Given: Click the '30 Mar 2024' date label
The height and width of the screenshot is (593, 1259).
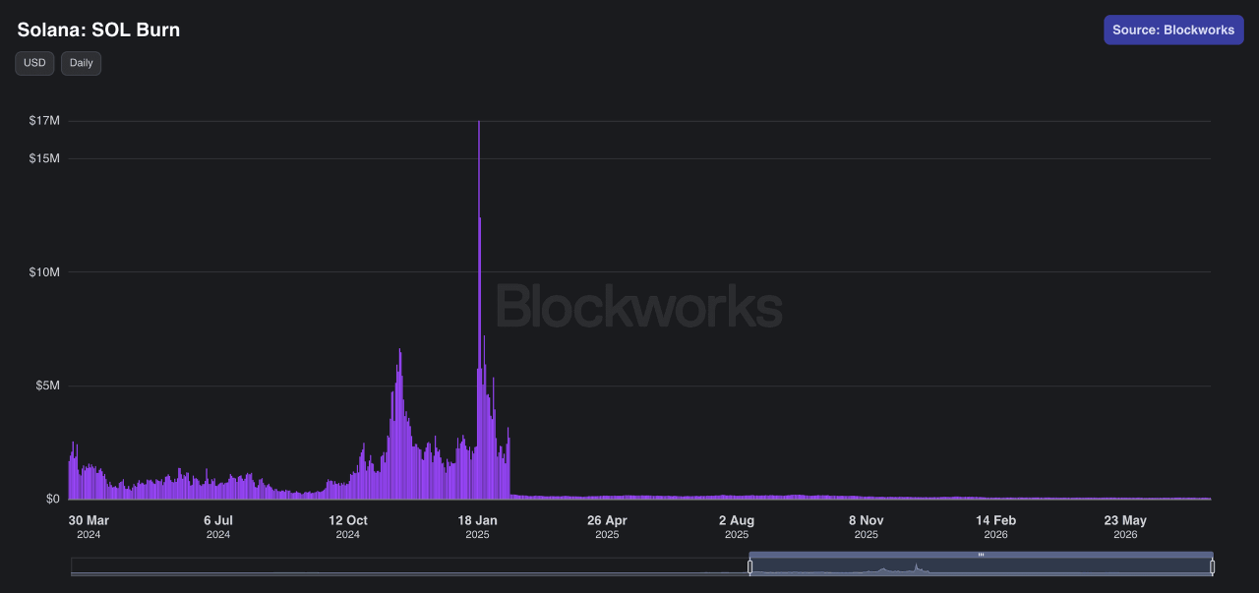Looking at the screenshot, I should [x=89, y=526].
